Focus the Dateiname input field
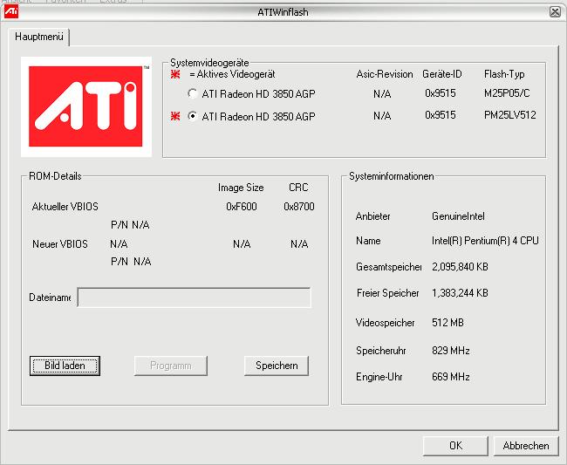 point(195,297)
